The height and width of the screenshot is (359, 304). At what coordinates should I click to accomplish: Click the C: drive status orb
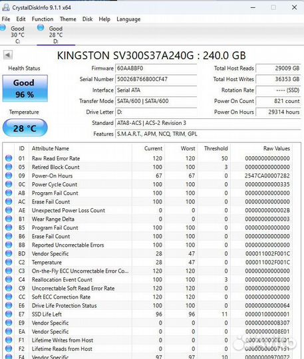point(3,28)
